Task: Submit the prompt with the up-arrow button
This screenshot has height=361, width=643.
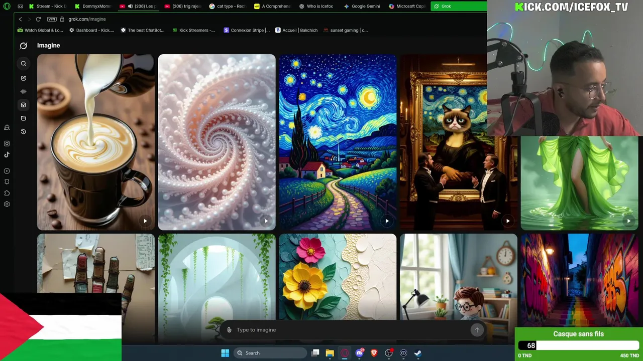Action: tap(477, 329)
